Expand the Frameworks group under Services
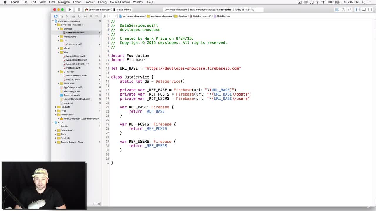The width and height of the screenshot is (376, 211). click(x=58, y=37)
